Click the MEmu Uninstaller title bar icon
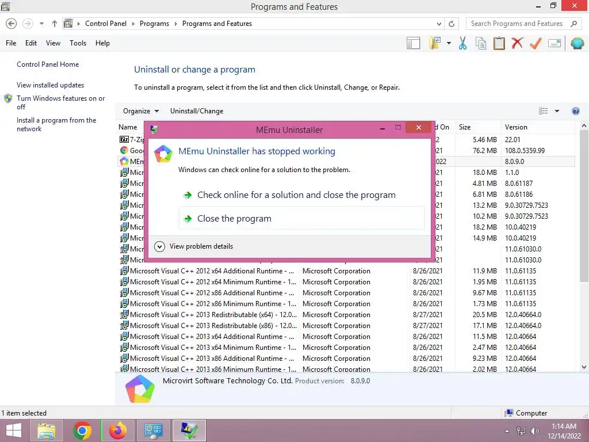Image resolution: width=589 pixels, height=442 pixels. (x=154, y=129)
